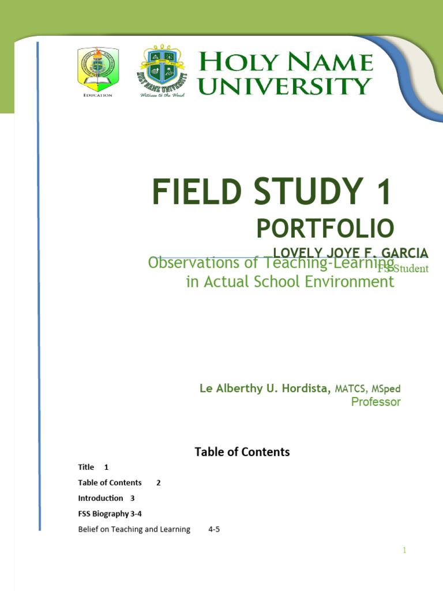
Task: Click the College of Education shield logo
Action: pos(98,72)
